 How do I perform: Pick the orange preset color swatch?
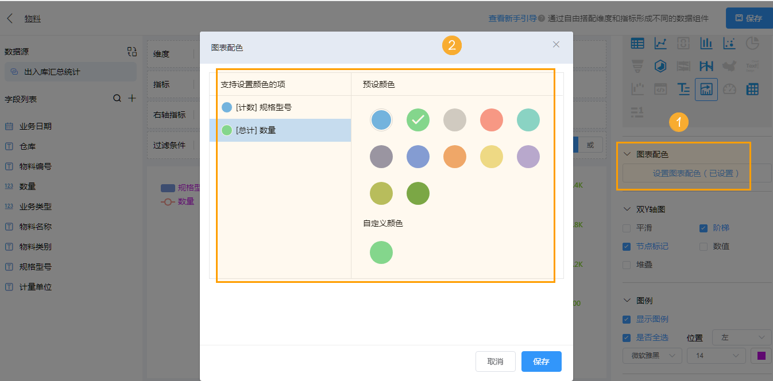tap(454, 156)
